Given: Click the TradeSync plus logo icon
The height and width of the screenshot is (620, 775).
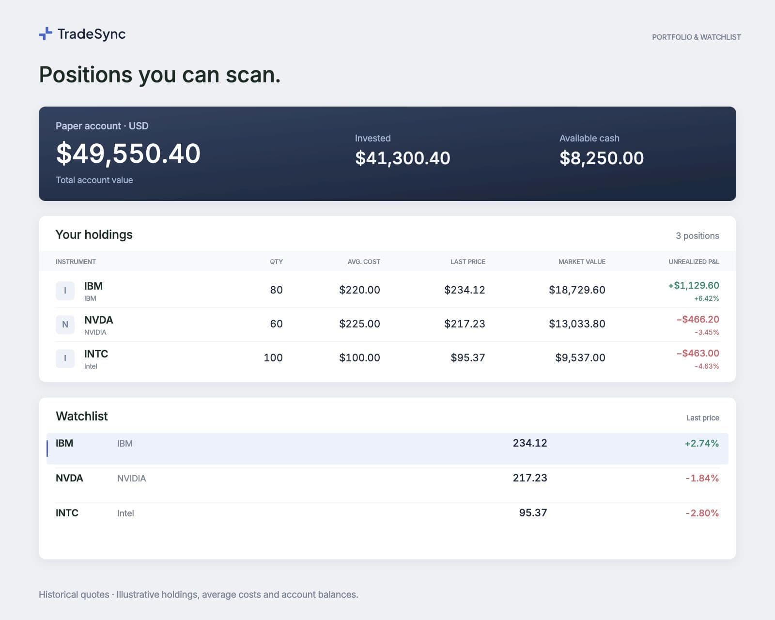Looking at the screenshot, I should tap(45, 34).
